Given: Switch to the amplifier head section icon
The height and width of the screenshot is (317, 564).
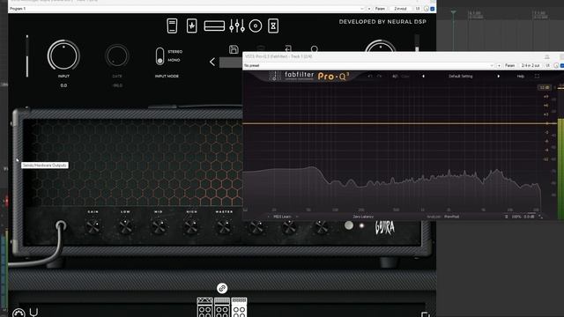Looking at the screenshot, I should (214, 26).
